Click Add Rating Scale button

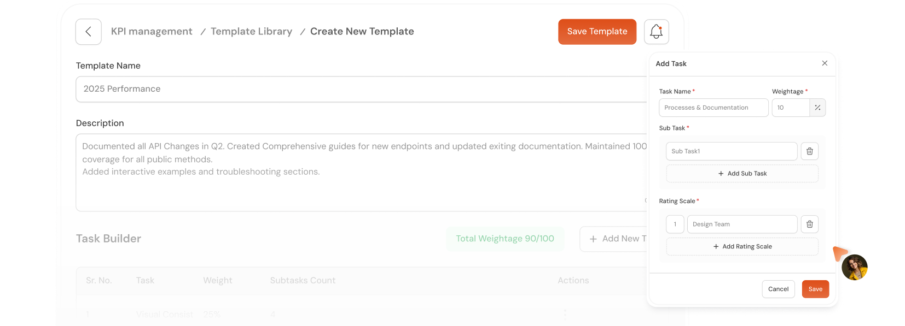point(742,247)
